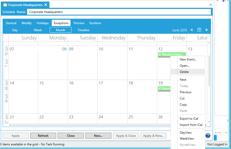Click the Weekly Friday event on June 12
Viewport: 231px width, 149px height.
point(172,55)
